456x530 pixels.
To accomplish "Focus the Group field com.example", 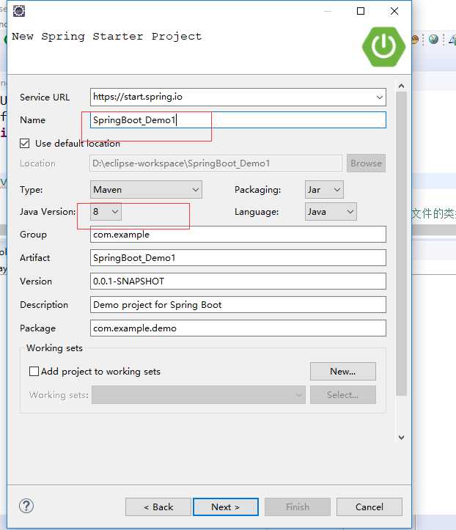I will click(238, 235).
